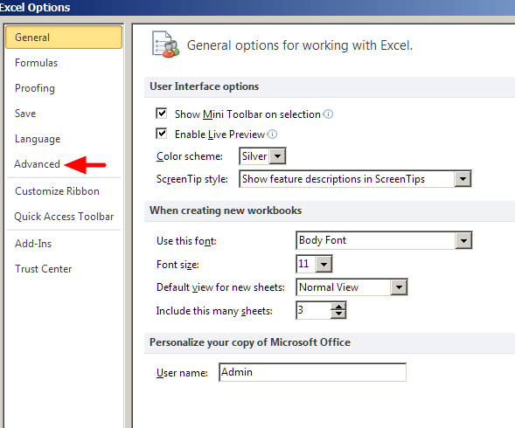This screenshot has height=428, width=515.
Task: Toggle Show Mini Toolbar on selection checkbox
Action: click(x=161, y=114)
